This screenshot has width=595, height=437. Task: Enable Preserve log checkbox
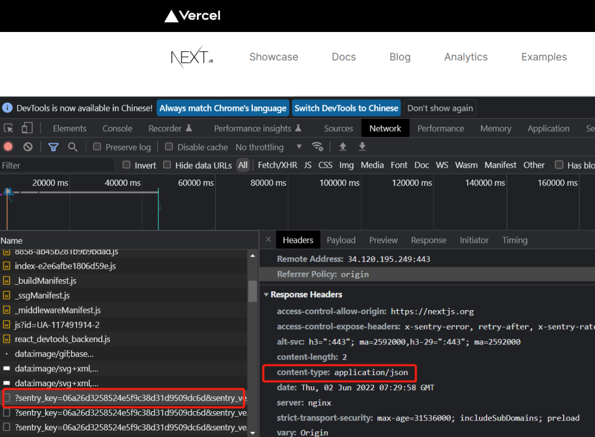coord(97,147)
